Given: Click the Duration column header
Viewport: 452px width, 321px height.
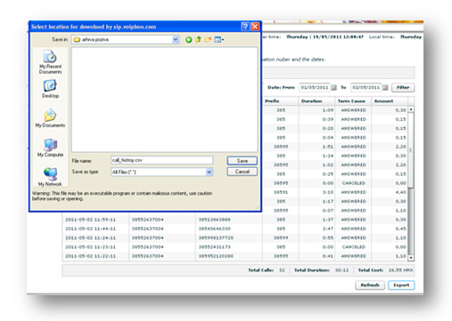Looking at the screenshot, I should [316, 101].
